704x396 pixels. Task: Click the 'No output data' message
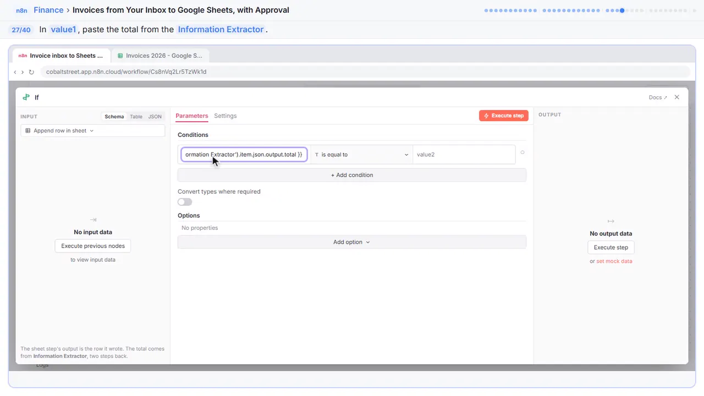click(611, 234)
